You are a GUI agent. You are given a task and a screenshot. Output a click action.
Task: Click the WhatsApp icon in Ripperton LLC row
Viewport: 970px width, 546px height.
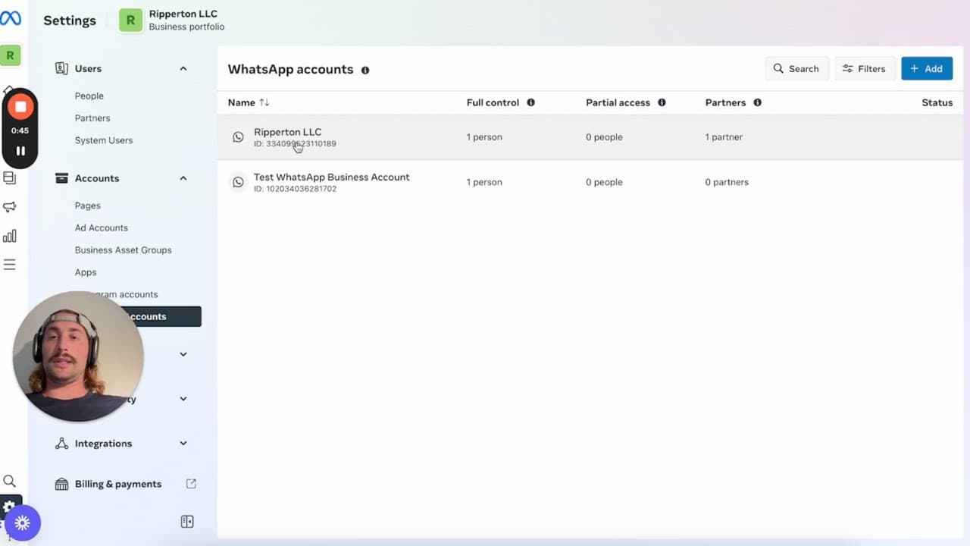(238, 137)
